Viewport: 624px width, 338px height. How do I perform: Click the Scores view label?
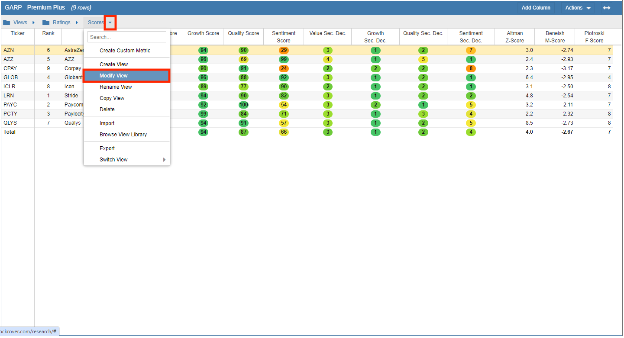point(96,23)
